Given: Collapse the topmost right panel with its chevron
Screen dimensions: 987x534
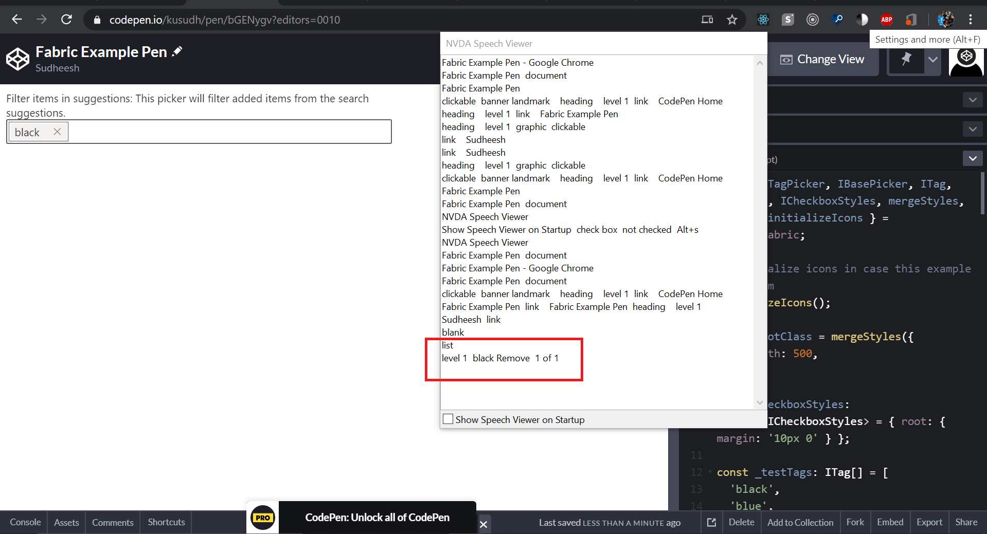Looking at the screenshot, I should [x=972, y=99].
